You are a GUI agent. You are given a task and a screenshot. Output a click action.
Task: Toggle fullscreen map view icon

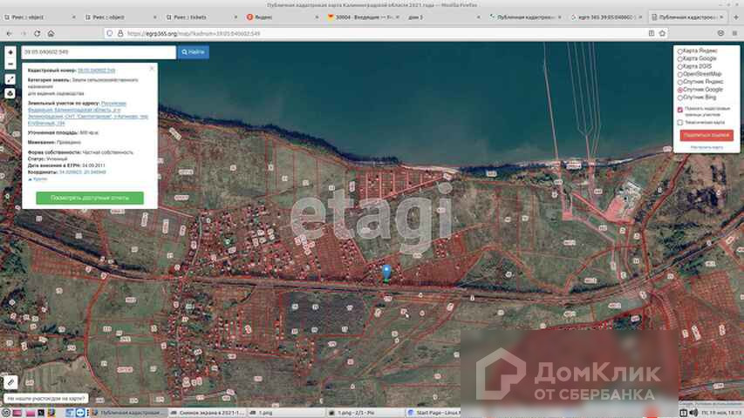pyautogui.click(x=10, y=78)
